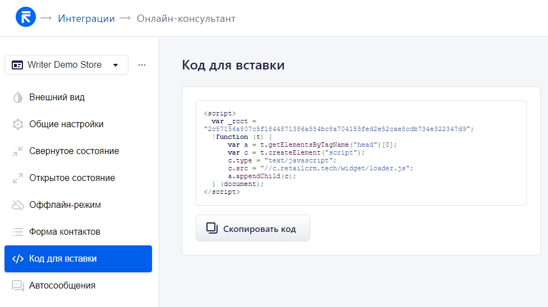548x307 pixels.
Task: Open the three-dots more options menu
Action: pos(142,65)
